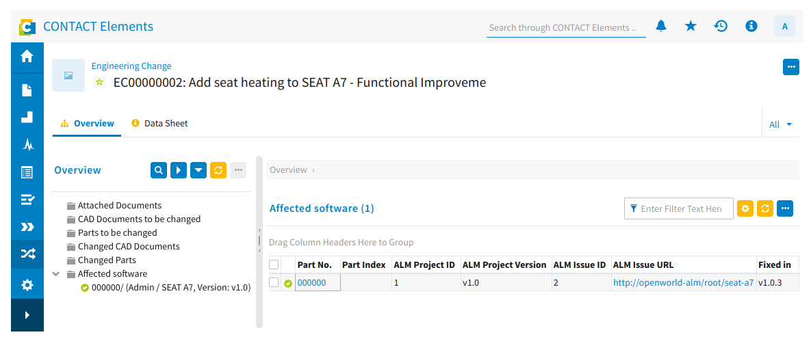Open the history clock icon
The image size is (811, 339).
coord(721,27)
